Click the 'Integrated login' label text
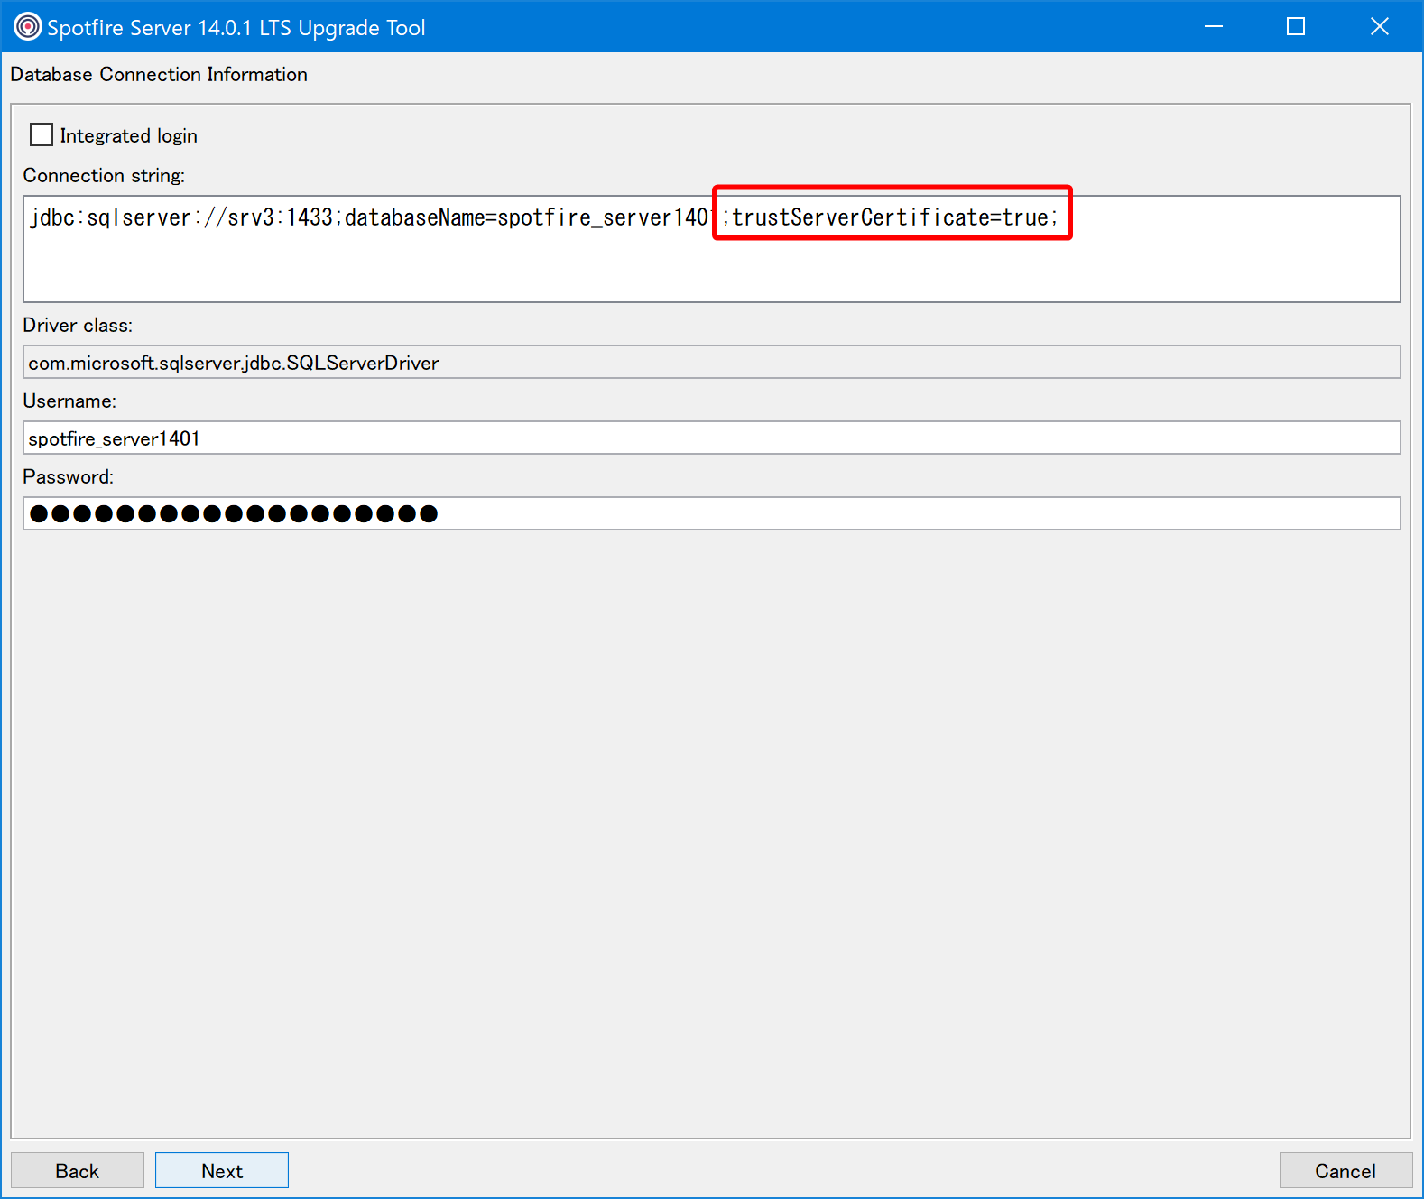 click(129, 135)
